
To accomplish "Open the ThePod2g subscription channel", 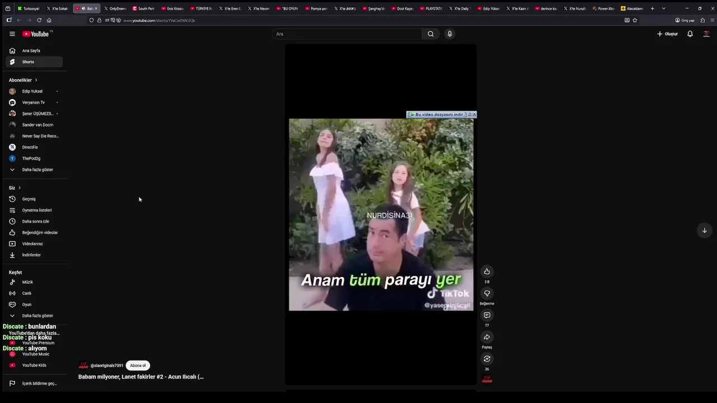I will coord(34,158).
